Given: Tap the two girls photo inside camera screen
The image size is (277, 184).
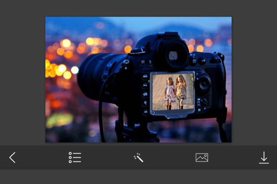Looking at the screenshot, I should pyautogui.click(x=173, y=92).
